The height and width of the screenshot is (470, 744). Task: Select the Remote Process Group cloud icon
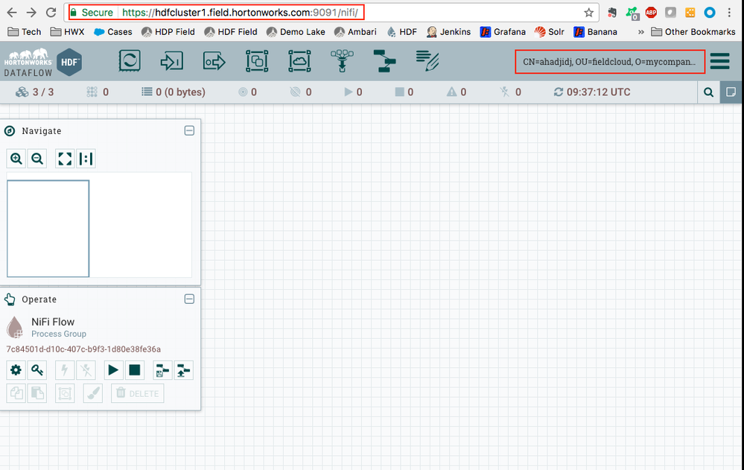point(299,61)
